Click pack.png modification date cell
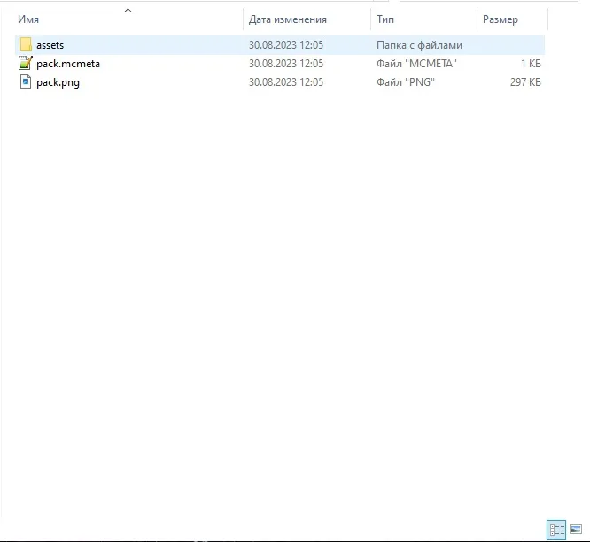Image resolution: width=590 pixels, height=542 pixels. pyautogui.click(x=286, y=82)
